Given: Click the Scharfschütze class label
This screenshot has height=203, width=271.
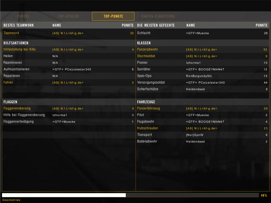Looking at the screenshot, I should [148, 89].
